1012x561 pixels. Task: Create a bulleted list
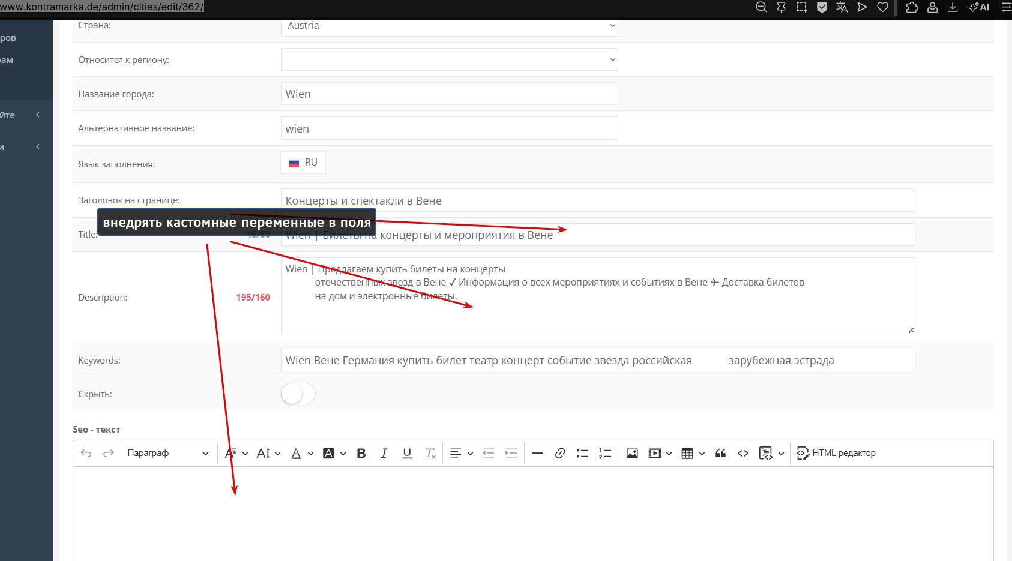[x=582, y=454]
